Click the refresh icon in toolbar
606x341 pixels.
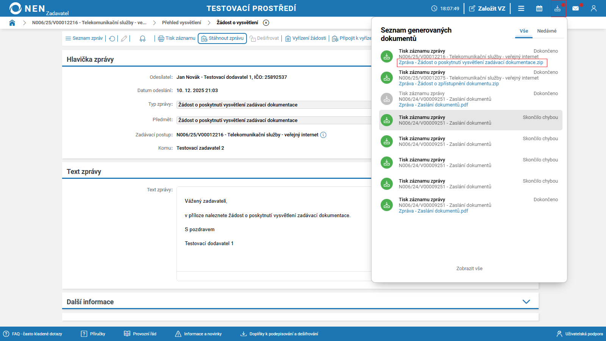click(112, 39)
